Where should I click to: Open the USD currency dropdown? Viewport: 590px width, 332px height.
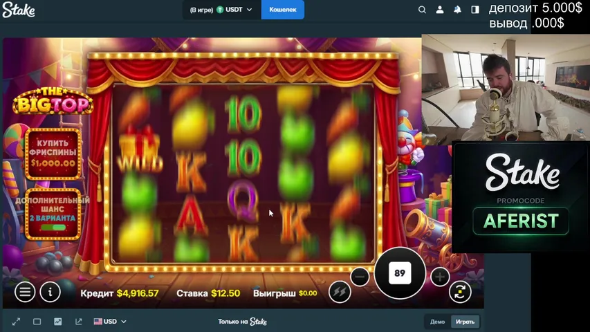(111, 322)
